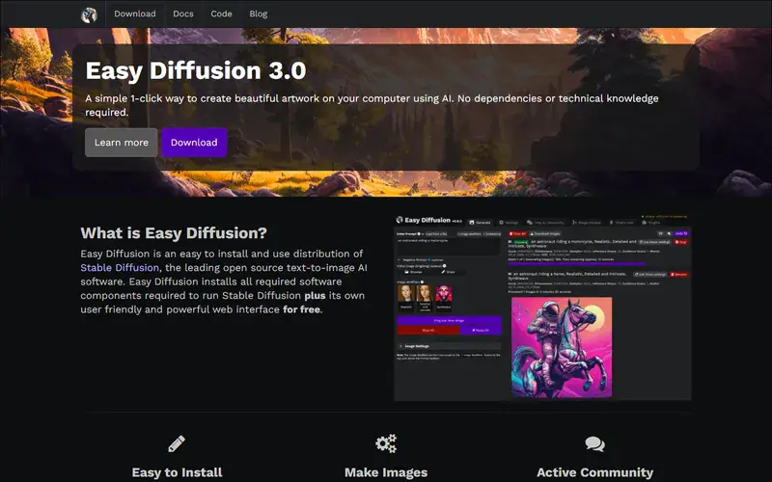The image size is (772, 482).
Task: Click the 'What is Easy Diffusion?' heading
Action: [x=174, y=232]
